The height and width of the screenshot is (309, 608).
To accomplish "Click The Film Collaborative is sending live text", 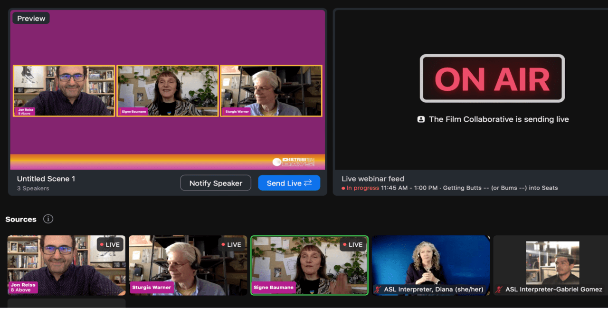I will [499, 119].
